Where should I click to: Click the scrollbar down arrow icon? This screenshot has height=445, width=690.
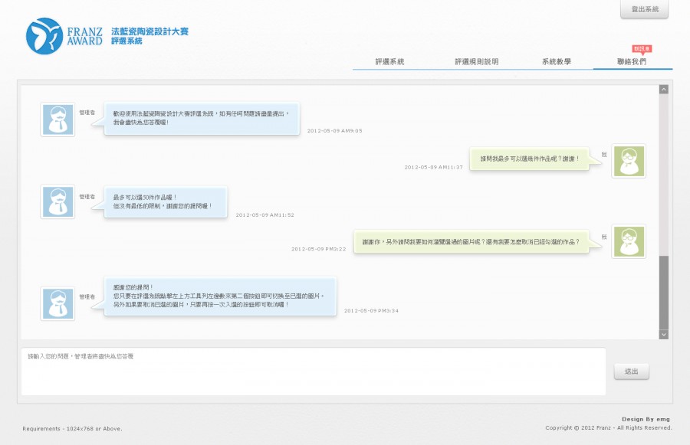click(662, 334)
